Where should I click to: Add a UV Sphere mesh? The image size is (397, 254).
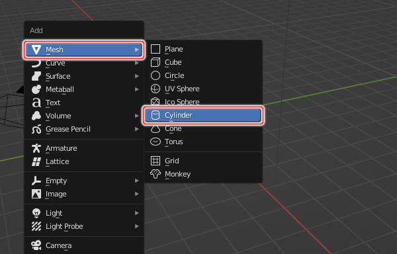(203, 89)
